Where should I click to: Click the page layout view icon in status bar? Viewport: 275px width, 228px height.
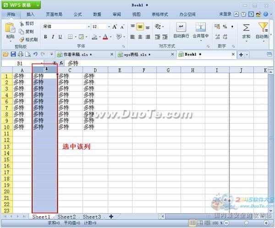point(200,223)
